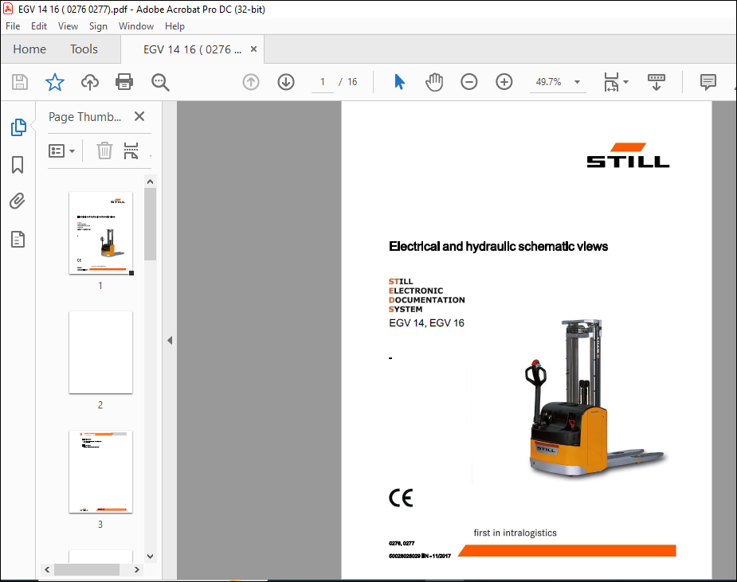Switch to the Home tab
The image size is (737, 582).
click(29, 49)
